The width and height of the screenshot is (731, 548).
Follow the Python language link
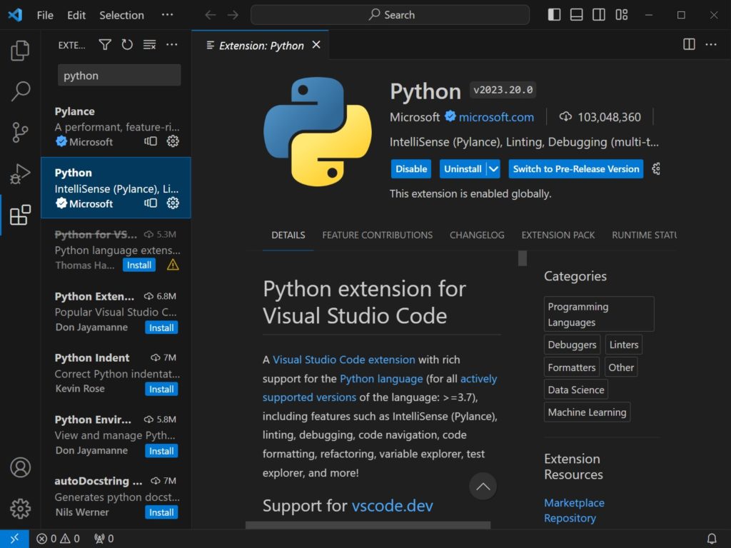click(x=381, y=379)
